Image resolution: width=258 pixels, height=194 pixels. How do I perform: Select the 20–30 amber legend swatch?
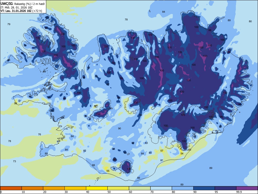coord(54,188)
